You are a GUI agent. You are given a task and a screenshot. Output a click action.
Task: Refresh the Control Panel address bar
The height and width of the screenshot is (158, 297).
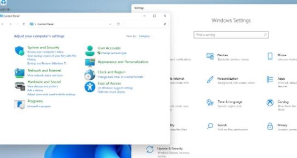118,24
